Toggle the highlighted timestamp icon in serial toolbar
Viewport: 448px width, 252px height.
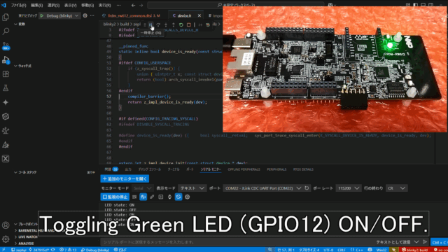(x=178, y=197)
